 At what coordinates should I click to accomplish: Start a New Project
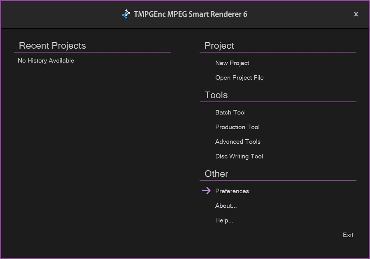pyautogui.click(x=232, y=63)
